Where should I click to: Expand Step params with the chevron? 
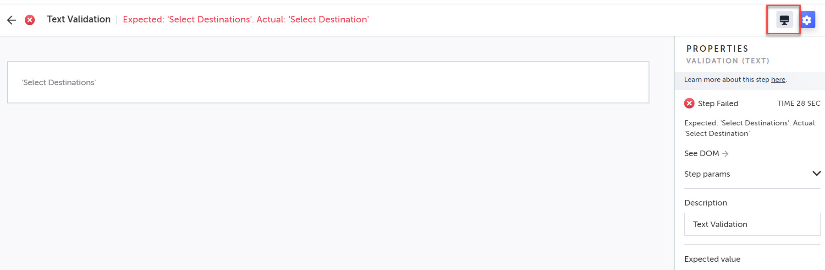816,173
